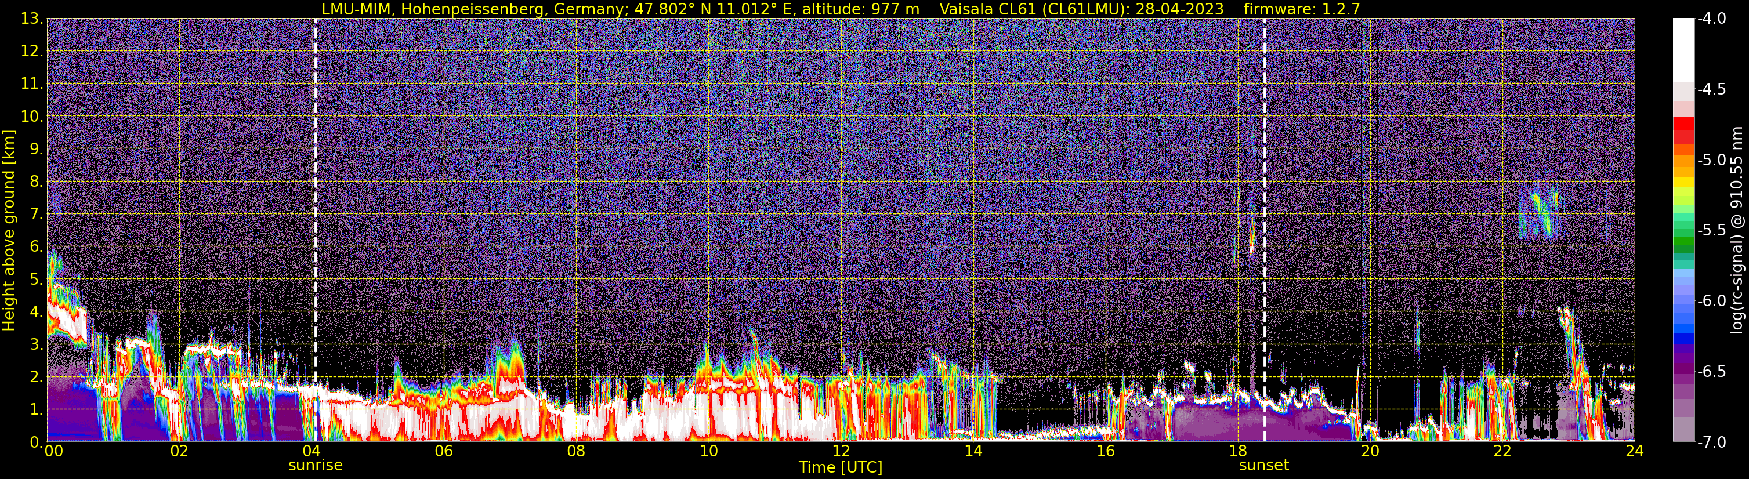Click the height axis tick label "11."
Viewport: 1749px width, 479px height.
tap(32, 84)
